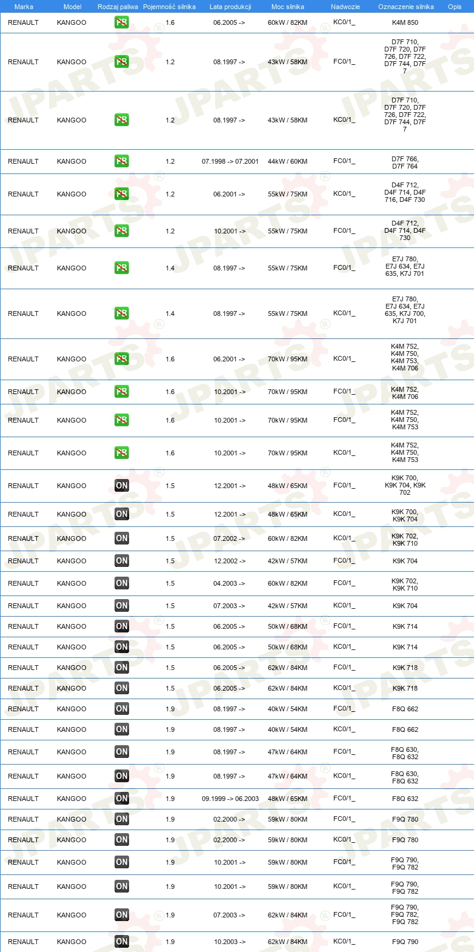Click the Lata produkcji column header

230,7
